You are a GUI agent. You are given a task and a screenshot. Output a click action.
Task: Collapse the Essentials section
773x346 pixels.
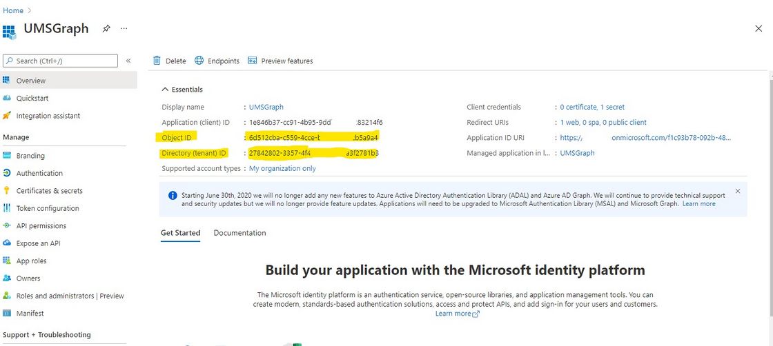click(165, 90)
